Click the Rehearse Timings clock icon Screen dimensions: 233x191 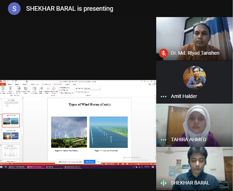coord(48,89)
